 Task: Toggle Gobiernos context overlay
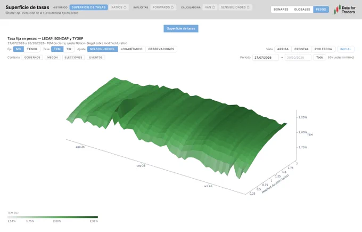(x=32, y=58)
